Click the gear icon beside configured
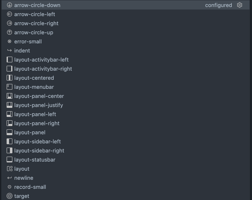The image size is (252, 200). coord(240,5)
